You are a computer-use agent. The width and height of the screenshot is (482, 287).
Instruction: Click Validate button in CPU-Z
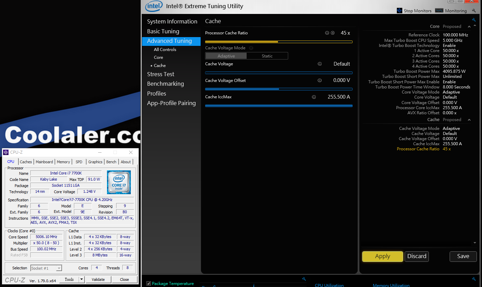coord(98,280)
